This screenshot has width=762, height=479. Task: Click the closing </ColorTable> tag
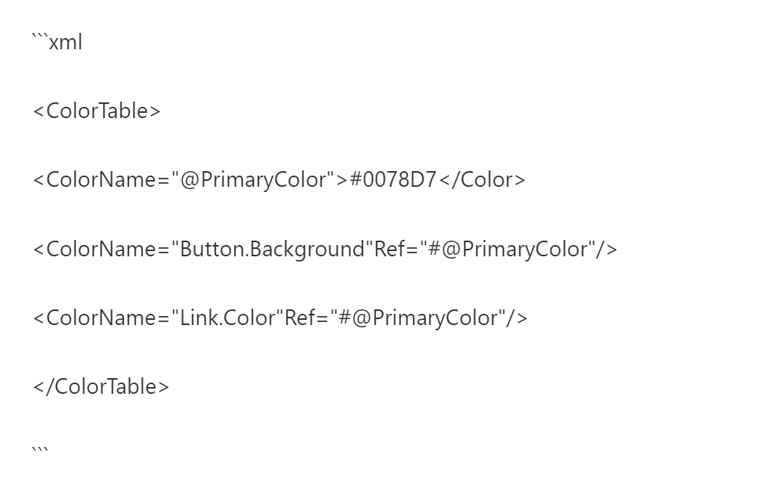101,386
